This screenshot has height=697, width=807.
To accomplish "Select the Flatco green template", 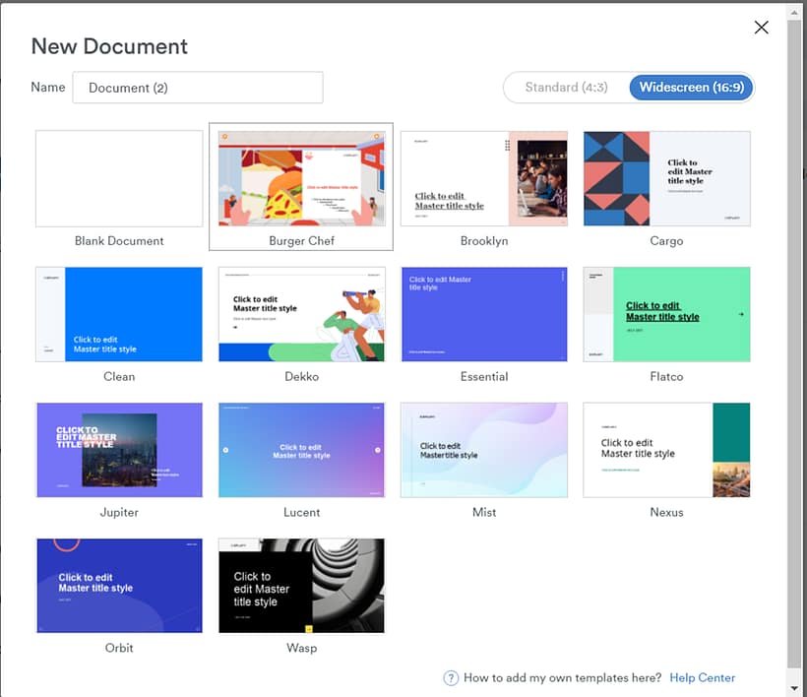I will (666, 315).
